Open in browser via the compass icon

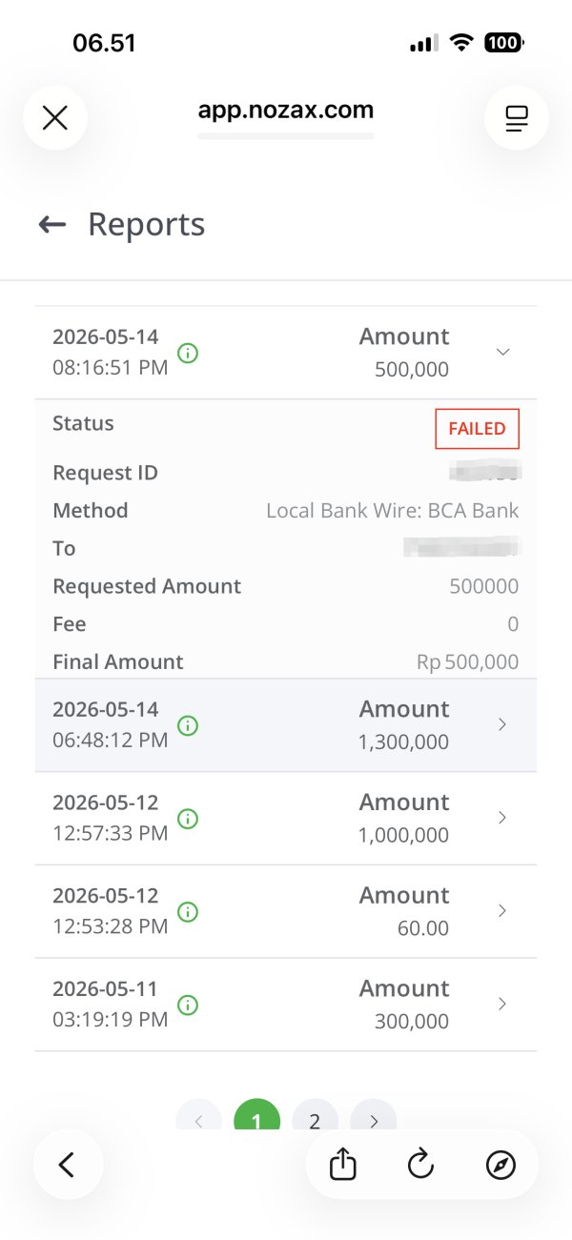point(500,1165)
